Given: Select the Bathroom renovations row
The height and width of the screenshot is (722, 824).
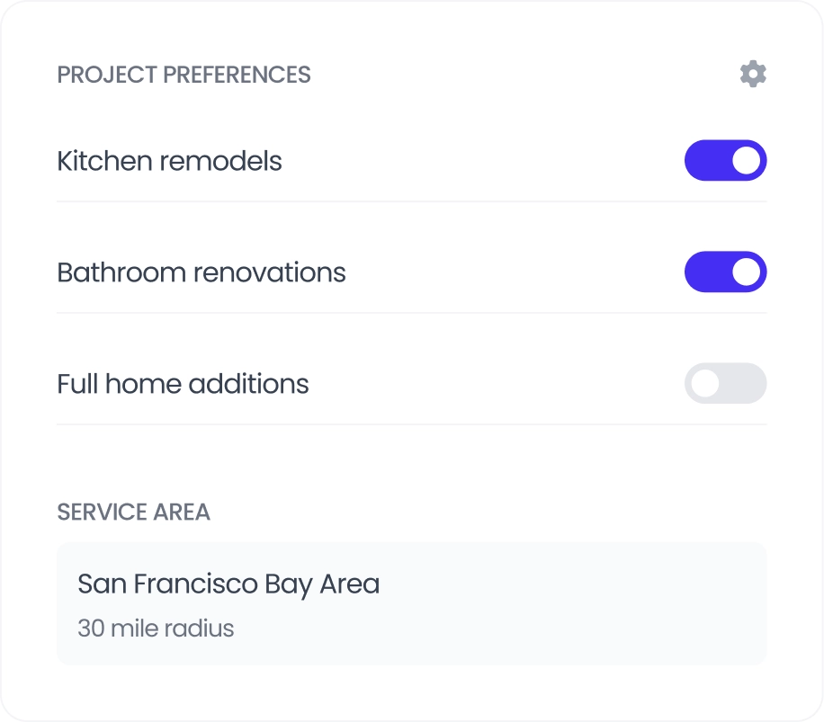Looking at the screenshot, I should (x=202, y=272).
